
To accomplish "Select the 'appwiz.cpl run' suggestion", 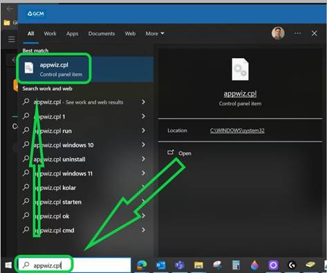I will [x=86, y=131].
